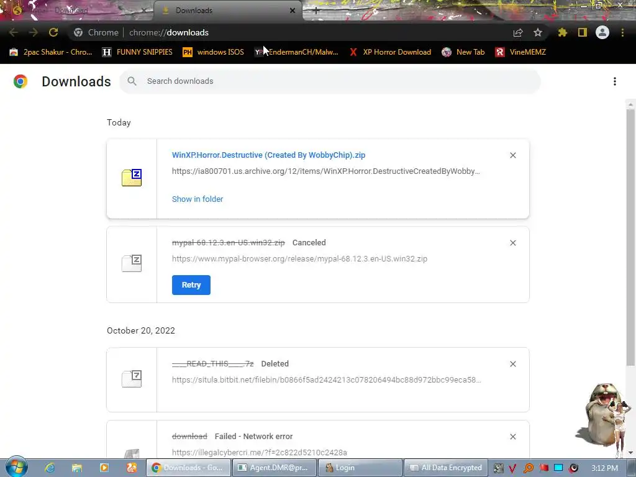636x477 pixels.
Task: Open the Windows Start menu
Action: (17, 467)
